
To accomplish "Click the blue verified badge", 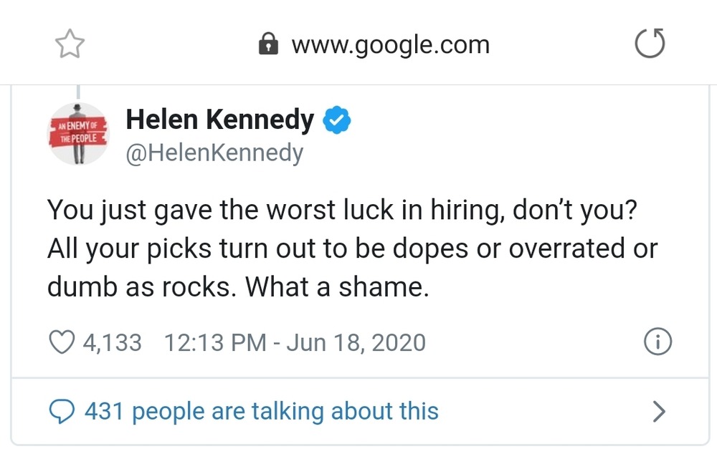I will [336, 120].
